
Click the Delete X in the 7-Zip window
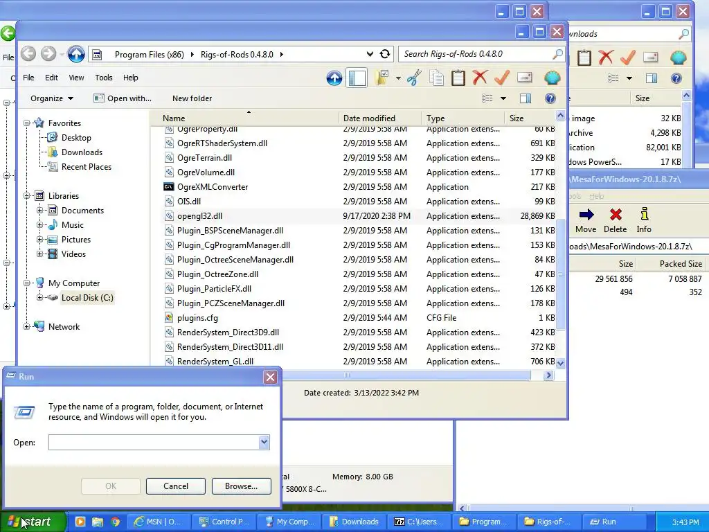[x=616, y=220]
